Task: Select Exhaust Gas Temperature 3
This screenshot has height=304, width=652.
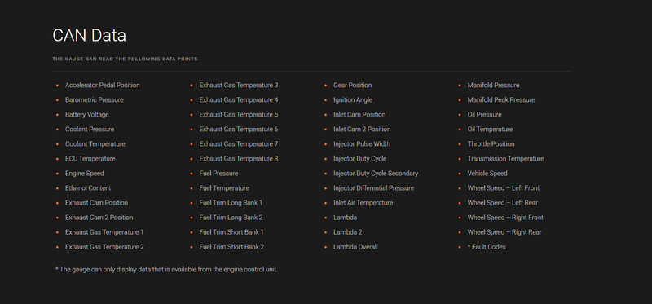Action: [x=239, y=86]
